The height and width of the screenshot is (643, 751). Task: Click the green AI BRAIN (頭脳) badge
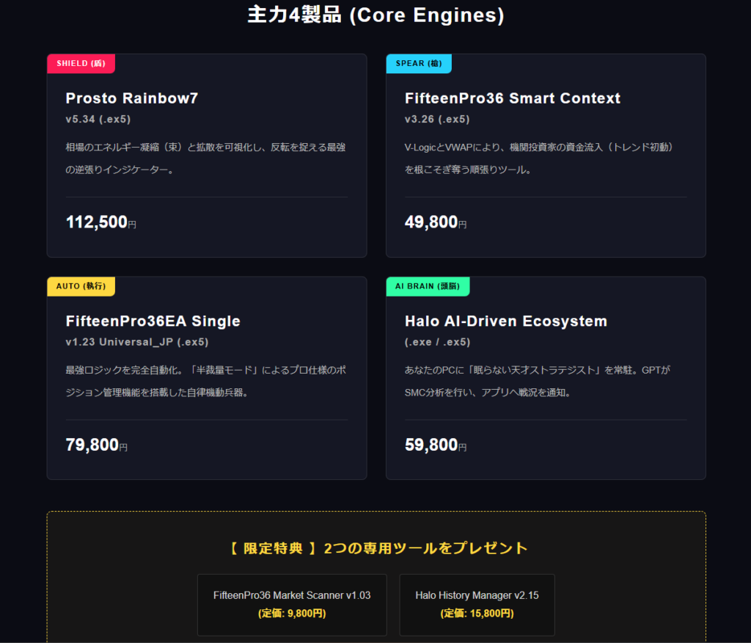point(428,286)
